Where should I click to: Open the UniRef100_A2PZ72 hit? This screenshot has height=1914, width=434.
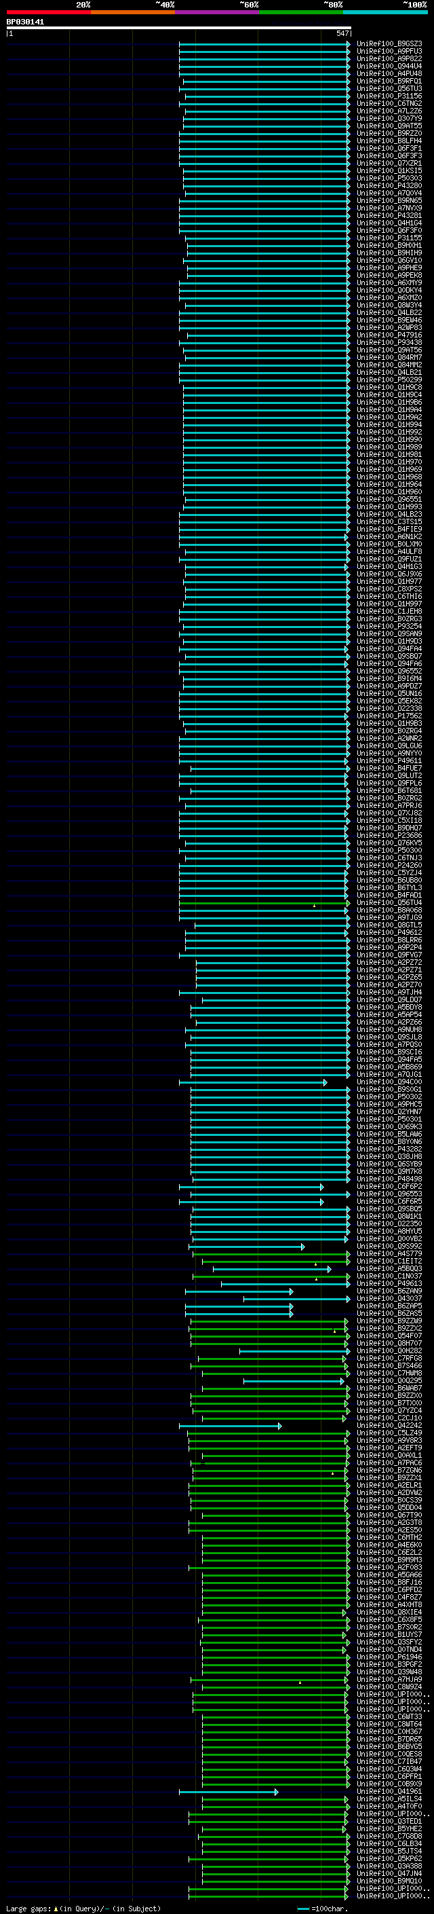pos(389,963)
